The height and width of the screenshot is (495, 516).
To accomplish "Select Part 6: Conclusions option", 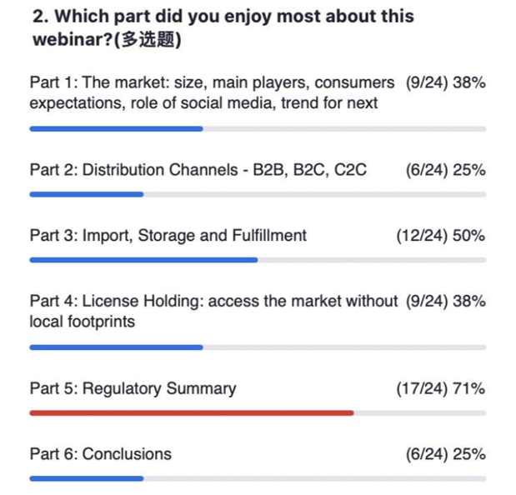I will [101, 454].
